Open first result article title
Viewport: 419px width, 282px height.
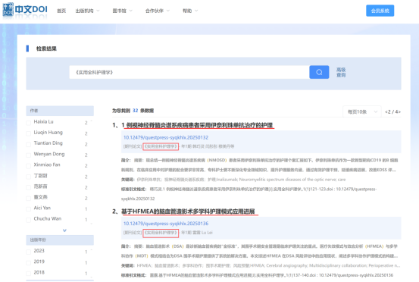point(197,125)
